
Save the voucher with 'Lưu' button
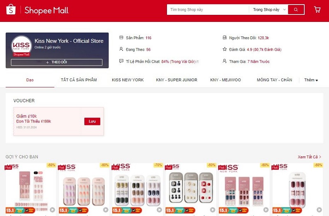coord(92,121)
